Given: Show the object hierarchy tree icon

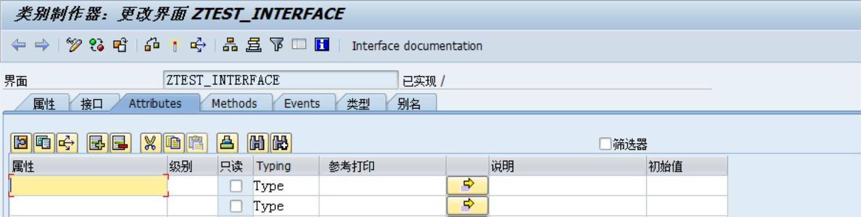Looking at the screenshot, I should [x=230, y=45].
